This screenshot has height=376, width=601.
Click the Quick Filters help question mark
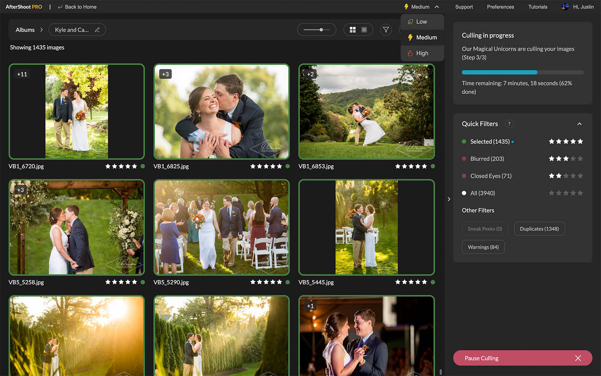(x=509, y=124)
